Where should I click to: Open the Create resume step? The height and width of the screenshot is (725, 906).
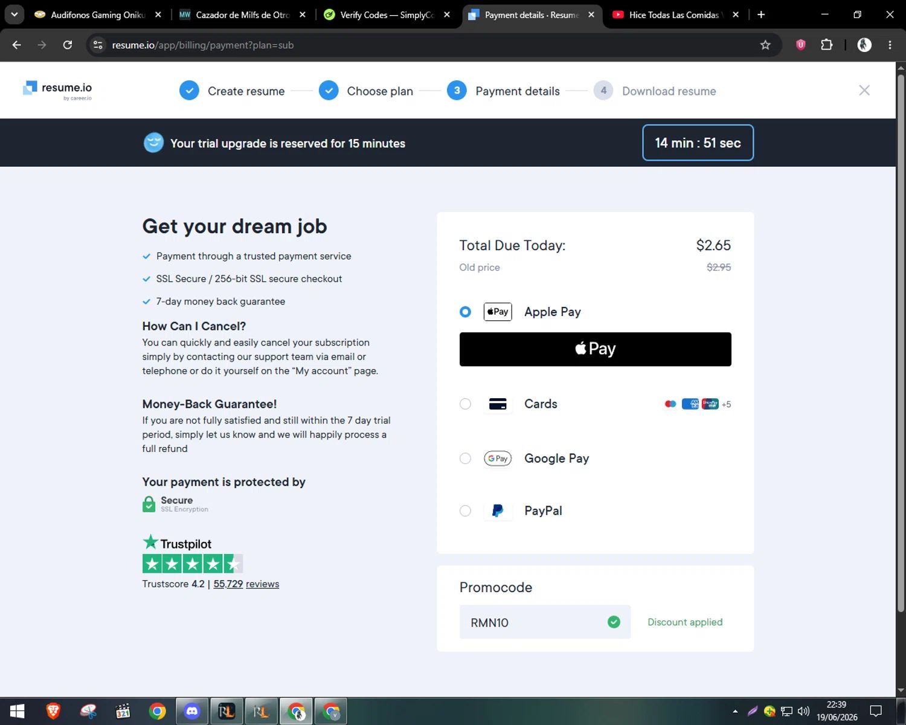[246, 91]
